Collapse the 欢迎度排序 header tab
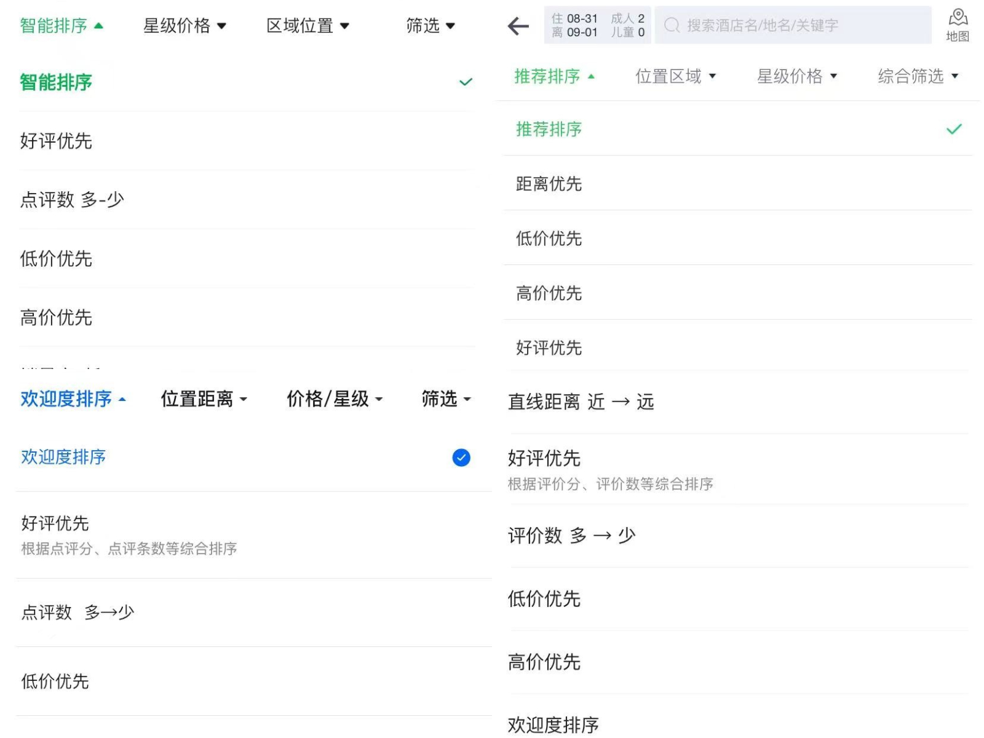Screen dimensions: 984x738 click(x=73, y=399)
